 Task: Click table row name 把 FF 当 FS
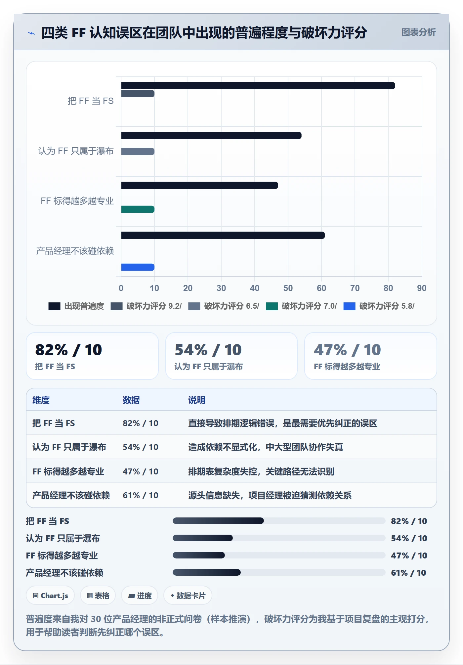tap(54, 423)
